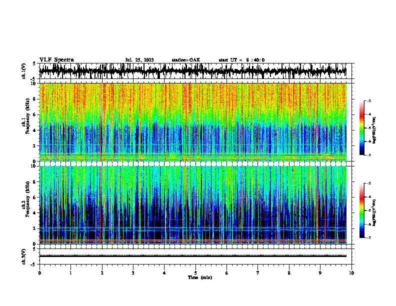Viewport: 396px width, 306px height.
Task: Select the ch.2 spectrogram color scale bar
Action: (362, 210)
